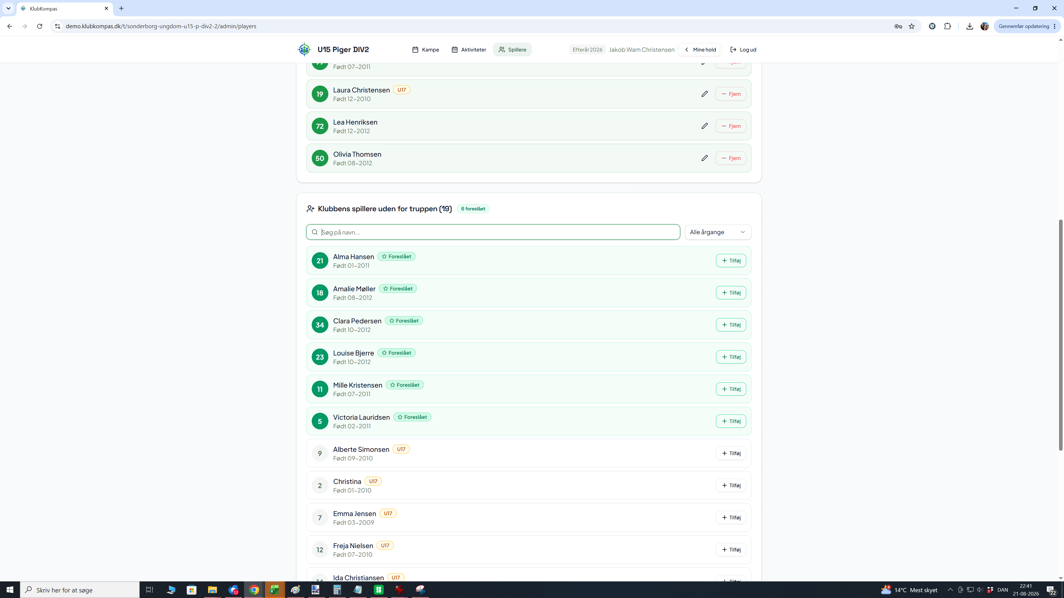This screenshot has height=598, width=1064.
Task: Open Task View on taskbar
Action: coord(150,590)
